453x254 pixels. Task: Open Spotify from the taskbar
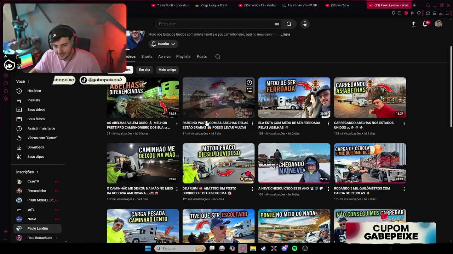tap(295, 248)
